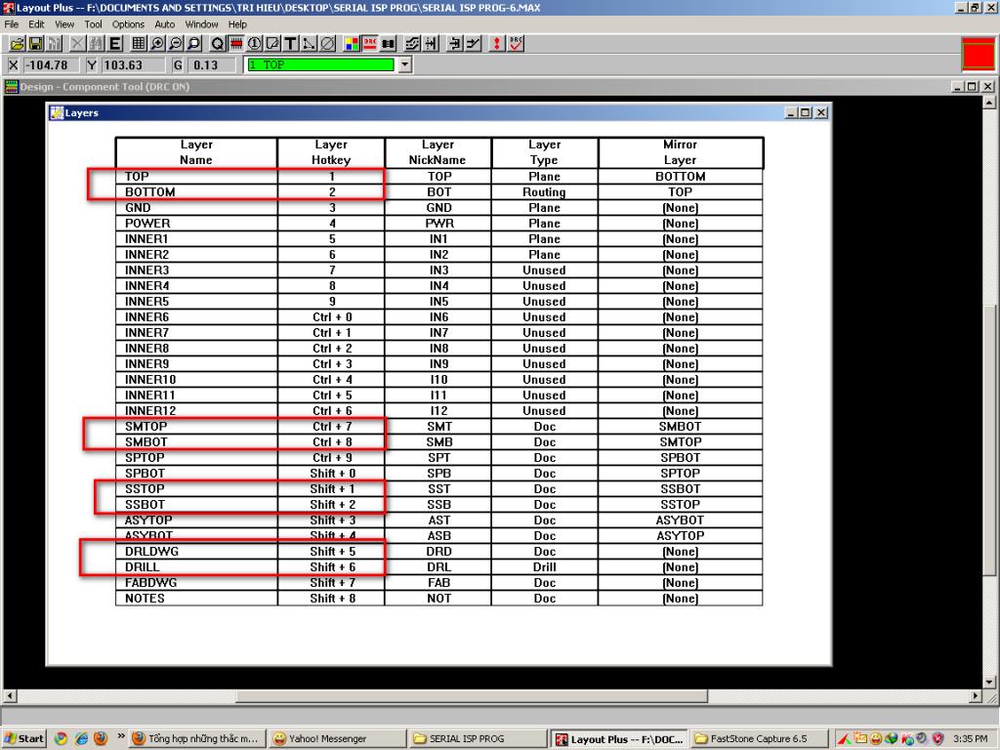Click the Library Manager toolbar icon
The height and width of the screenshot is (750, 1000).
[55, 43]
